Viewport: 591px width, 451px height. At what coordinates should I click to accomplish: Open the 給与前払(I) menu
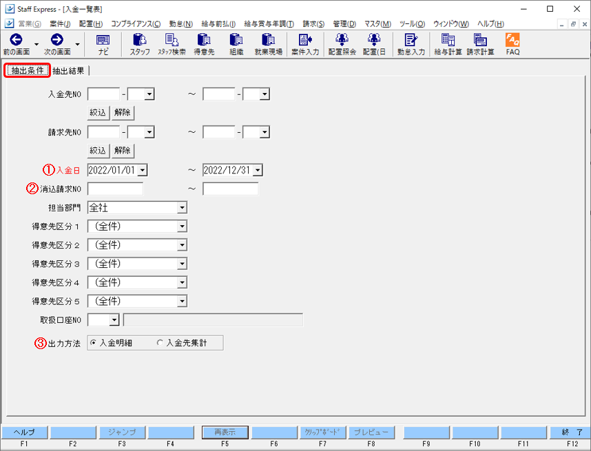[x=218, y=23]
